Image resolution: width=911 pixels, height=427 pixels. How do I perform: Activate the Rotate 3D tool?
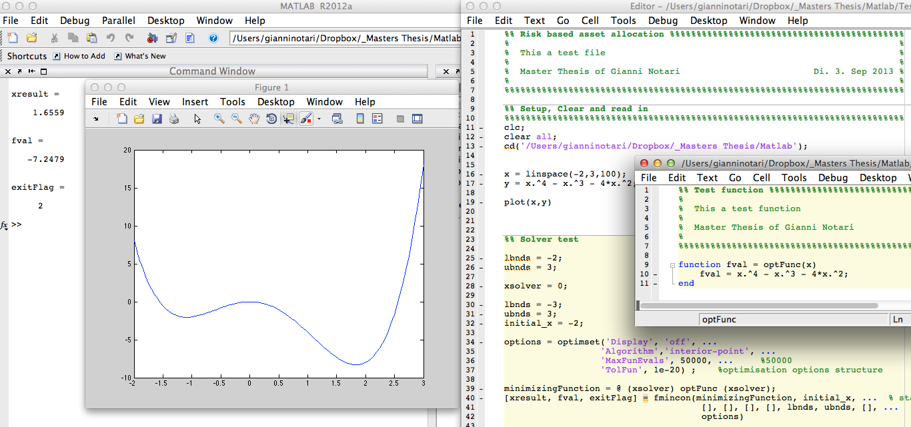tap(271, 119)
